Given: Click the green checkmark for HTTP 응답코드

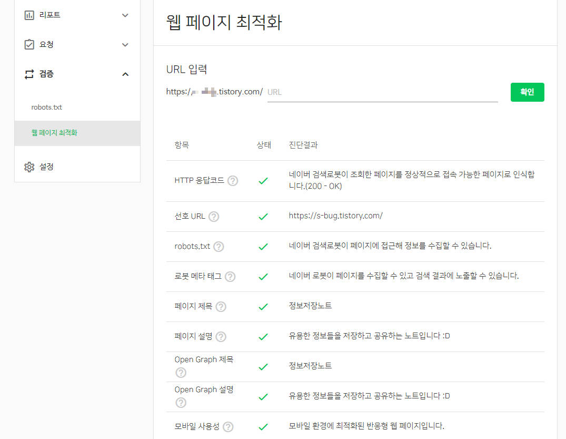Looking at the screenshot, I should (x=263, y=180).
